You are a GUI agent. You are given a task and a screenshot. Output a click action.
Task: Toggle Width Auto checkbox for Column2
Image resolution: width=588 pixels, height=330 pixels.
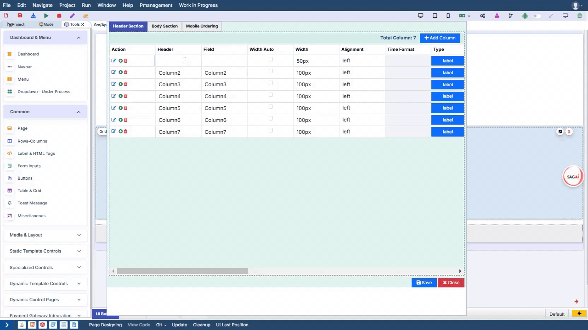click(x=271, y=71)
